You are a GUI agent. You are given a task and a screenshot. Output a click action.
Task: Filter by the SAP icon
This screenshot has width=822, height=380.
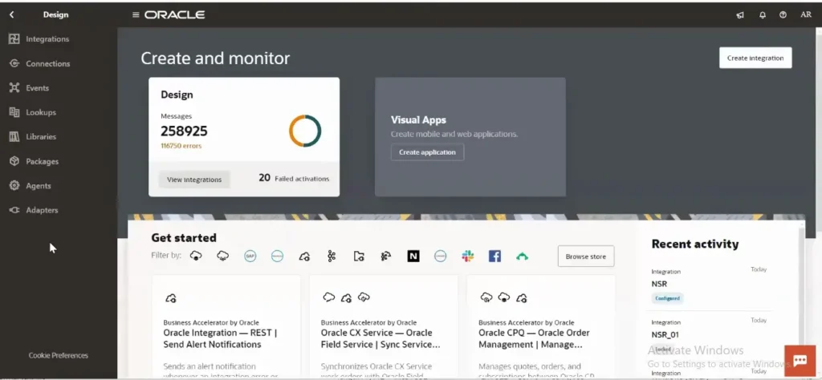[250, 256]
